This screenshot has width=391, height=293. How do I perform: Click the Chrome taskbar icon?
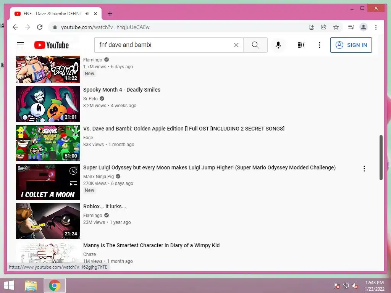coord(54,285)
